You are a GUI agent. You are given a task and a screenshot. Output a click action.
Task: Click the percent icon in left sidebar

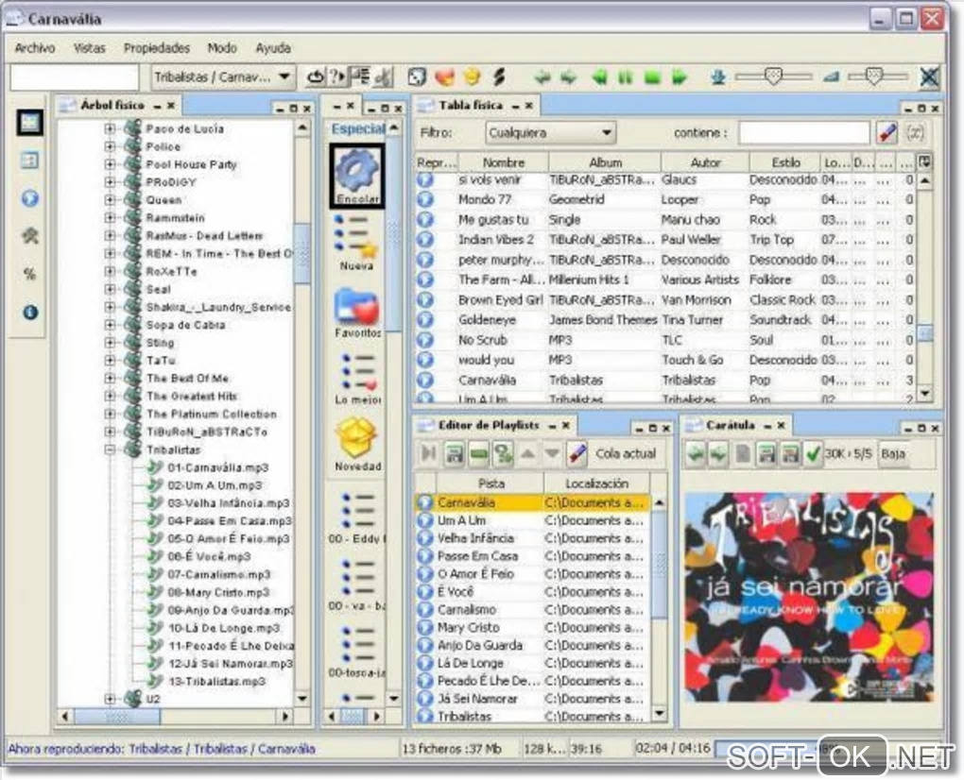pos(30,274)
